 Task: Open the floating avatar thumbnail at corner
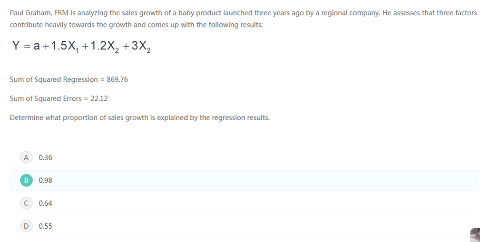(x=475, y=235)
